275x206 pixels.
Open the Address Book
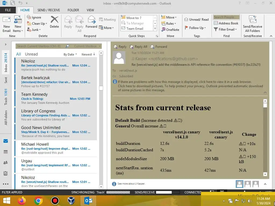click(x=226, y=23)
